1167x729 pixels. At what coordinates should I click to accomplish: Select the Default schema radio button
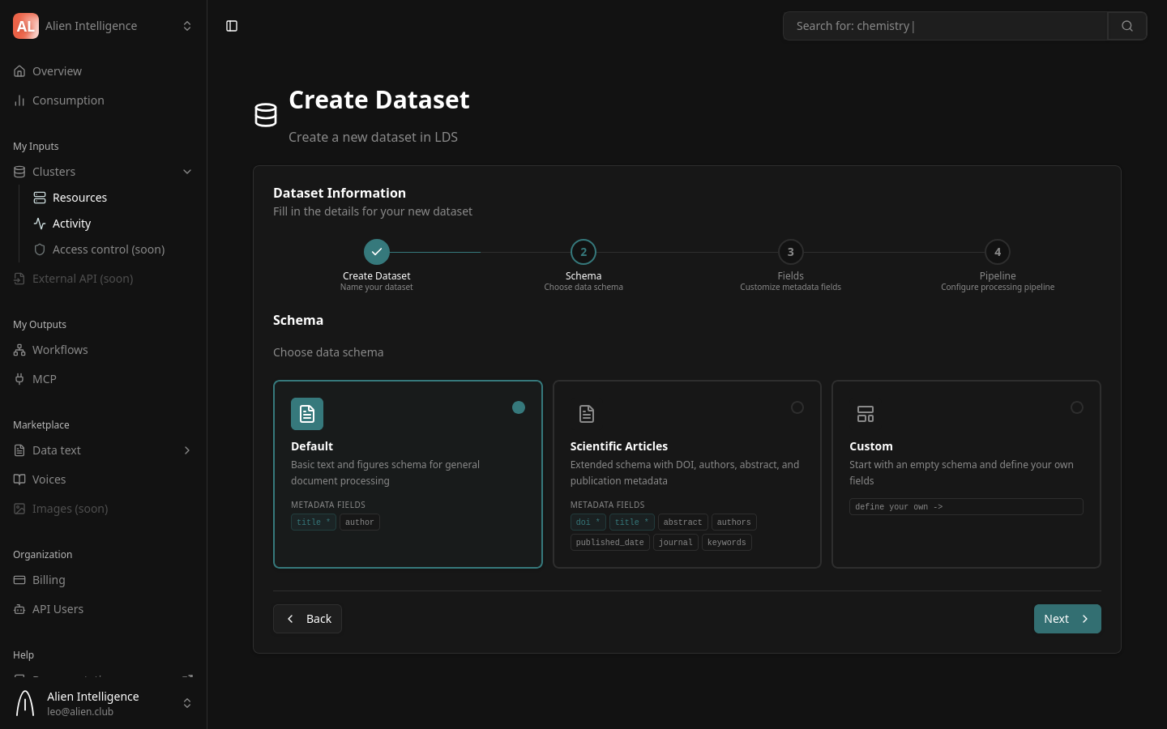coord(519,407)
